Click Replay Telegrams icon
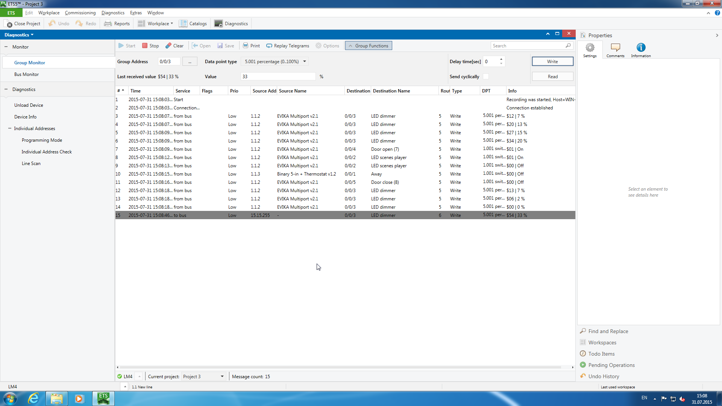 point(269,45)
